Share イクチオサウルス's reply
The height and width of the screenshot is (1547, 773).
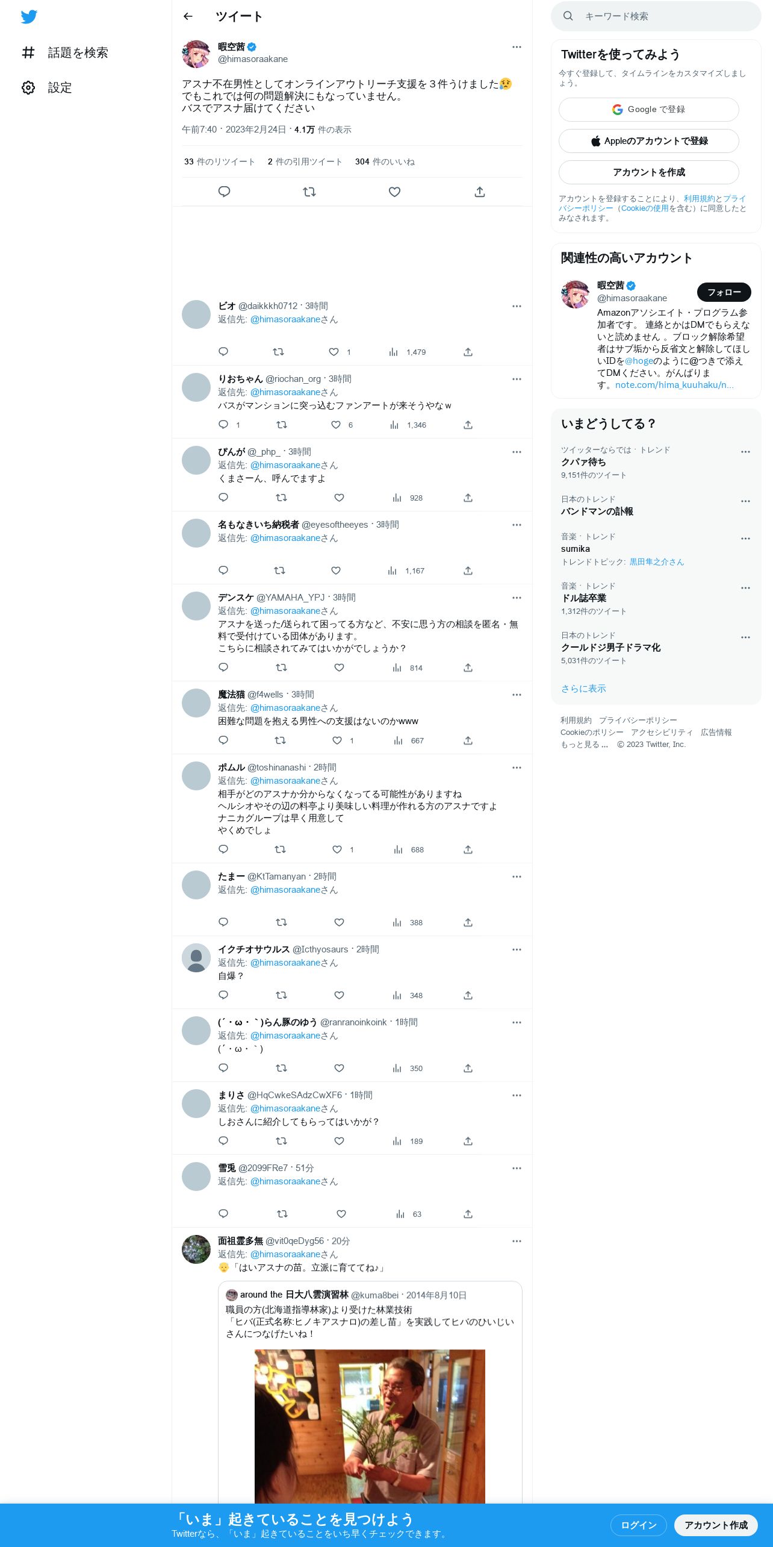click(x=468, y=995)
